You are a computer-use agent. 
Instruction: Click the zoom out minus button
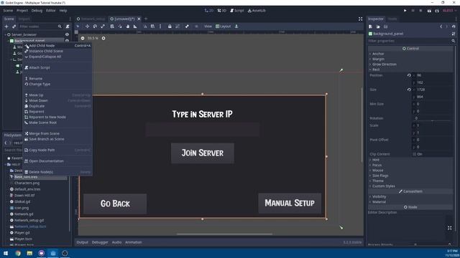point(83,38)
